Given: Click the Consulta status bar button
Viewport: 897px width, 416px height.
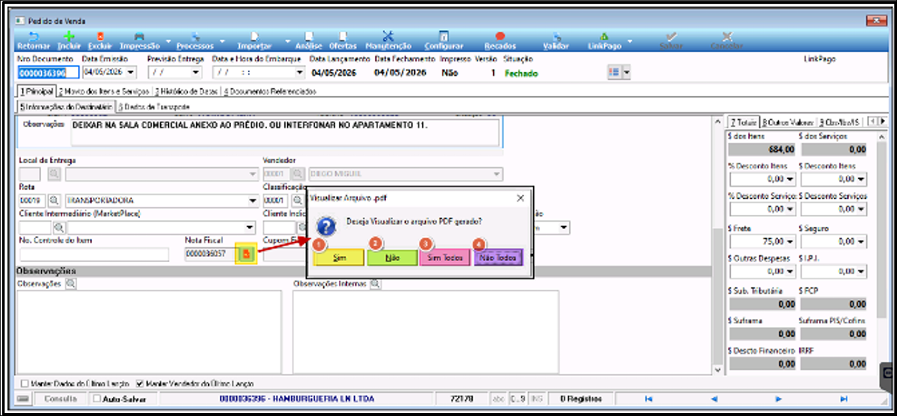Looking at the screenshot, I should pos(60,399).
